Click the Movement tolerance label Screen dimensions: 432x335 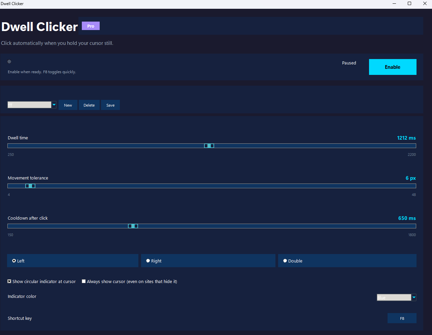tap(28, 178)
